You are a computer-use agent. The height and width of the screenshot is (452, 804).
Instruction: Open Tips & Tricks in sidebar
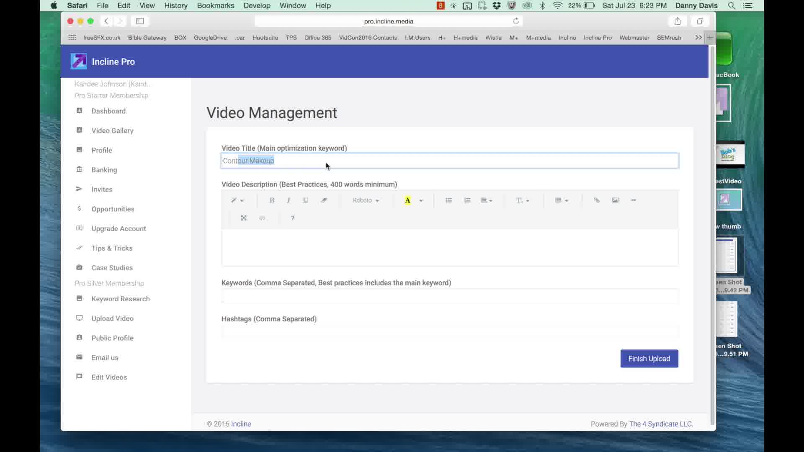coord(112,249)
